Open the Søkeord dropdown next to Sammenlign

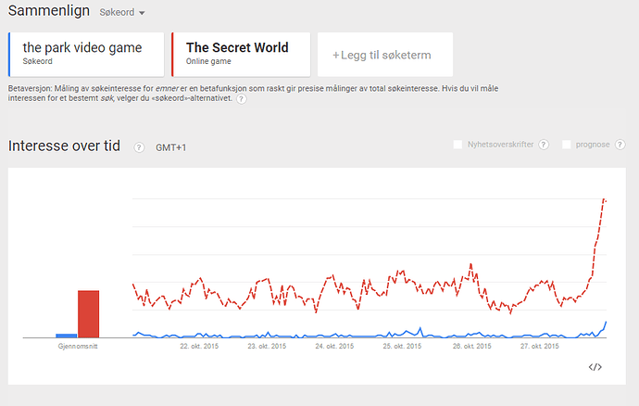tap(122, 13)
